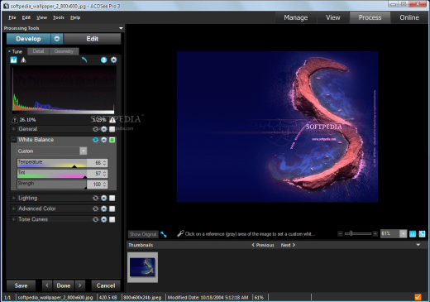This screenshot has height=302, width=430.
Task: Switch to Manage mode tab
Action: pyautogui.click(x=296, y=17)
